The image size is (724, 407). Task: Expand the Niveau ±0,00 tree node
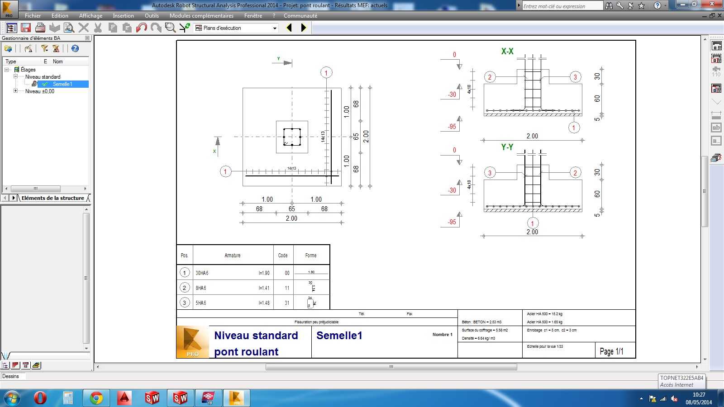[x=16, y=91]
